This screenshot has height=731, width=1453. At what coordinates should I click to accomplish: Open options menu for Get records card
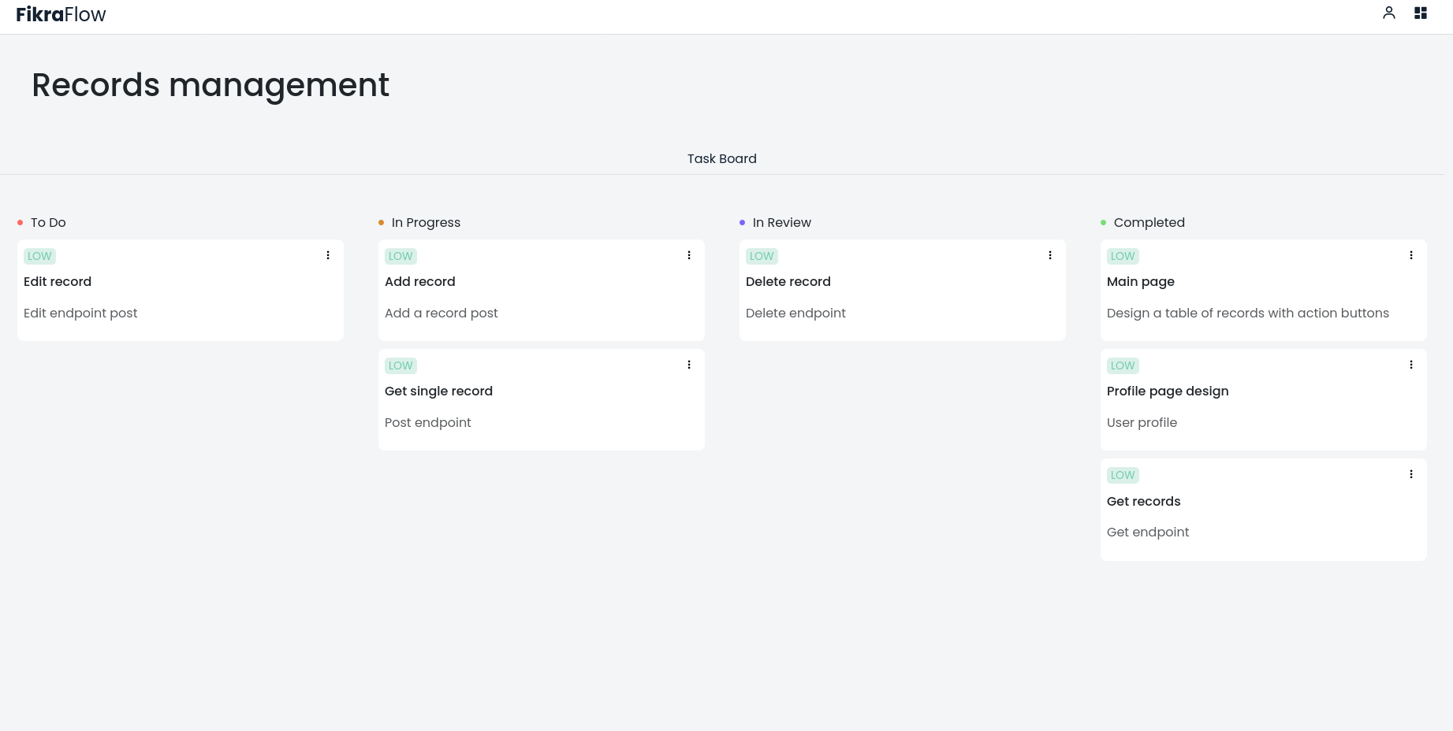point(1410,474)
